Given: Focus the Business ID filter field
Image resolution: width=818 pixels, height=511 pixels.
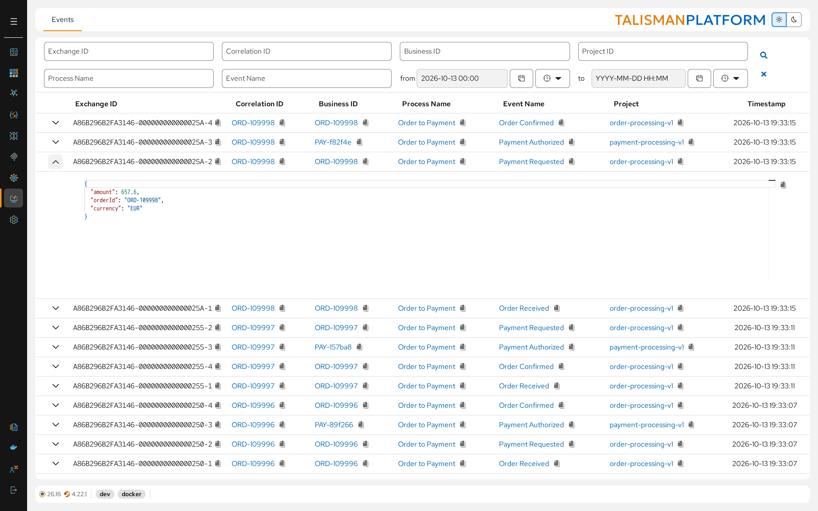Looking at the screenshot, I should [x=484, y=51].
